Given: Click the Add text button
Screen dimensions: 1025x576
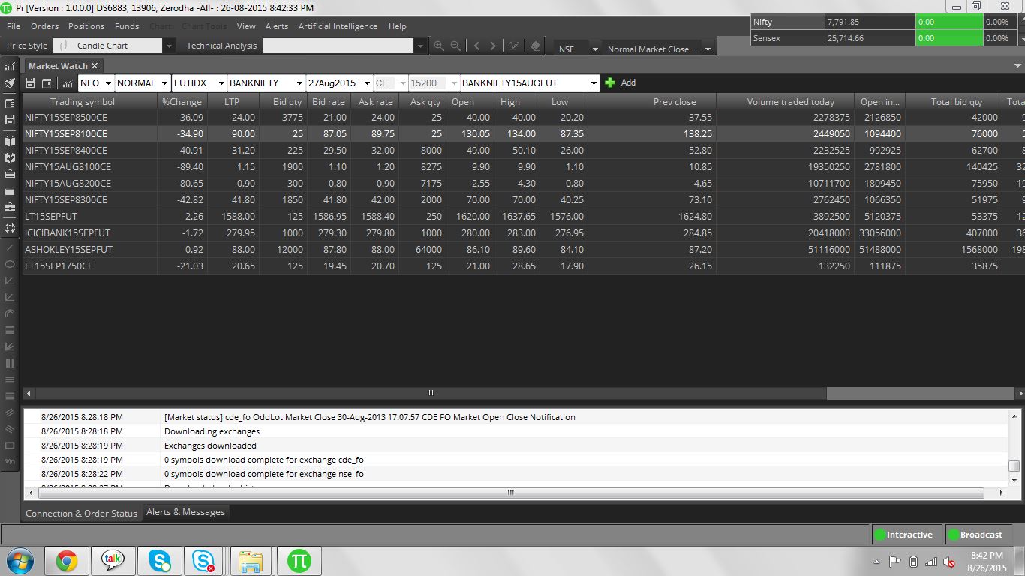Looking at the screenshot, I should point(628,82).
